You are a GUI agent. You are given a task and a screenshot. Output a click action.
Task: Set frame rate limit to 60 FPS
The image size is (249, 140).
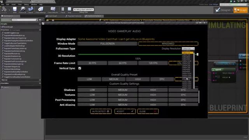pos(123,63)
